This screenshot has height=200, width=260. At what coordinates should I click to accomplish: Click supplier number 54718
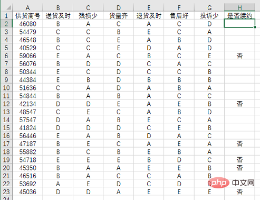(x=27, y=160)
